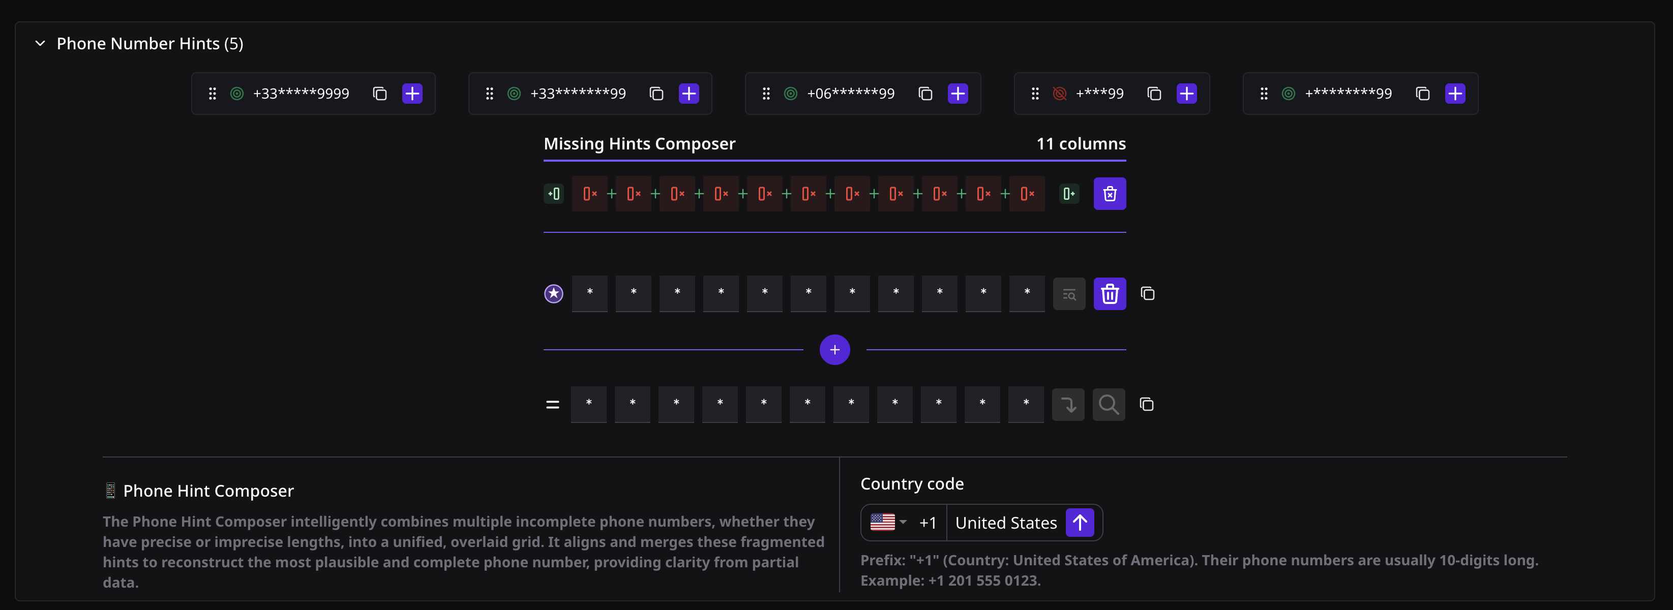Enable the disabled +***99 hint target
Image resolution: width=1673 pixels, height=610 pixels.
click(1059, 94)
